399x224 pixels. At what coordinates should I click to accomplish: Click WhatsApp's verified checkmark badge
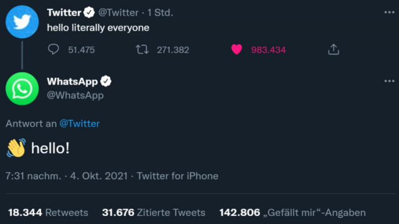point(105,82)
